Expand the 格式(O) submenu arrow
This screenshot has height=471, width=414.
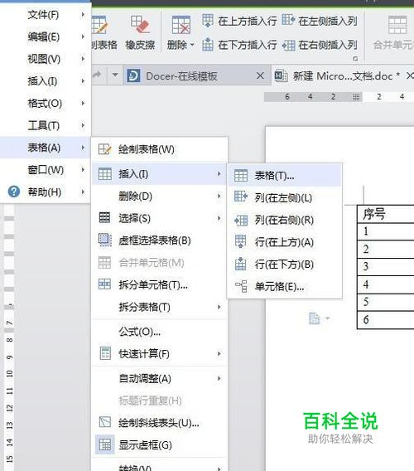[x=83, y=103]
